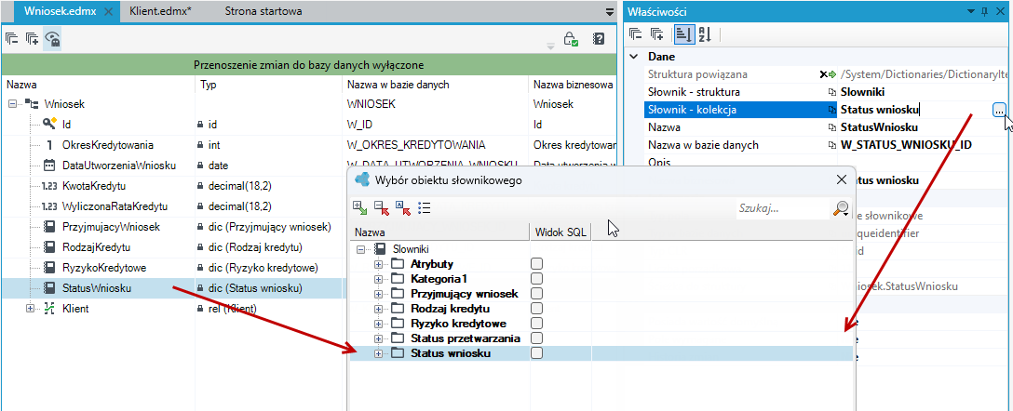Viewport: 1013px width, 411px height.
Task: Select the Status wniosku folder in dialog
Action: [x=451, y=353]
